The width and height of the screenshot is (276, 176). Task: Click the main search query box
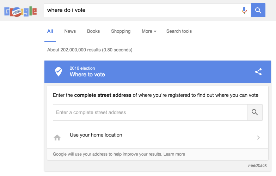click(x=141, y=11)
